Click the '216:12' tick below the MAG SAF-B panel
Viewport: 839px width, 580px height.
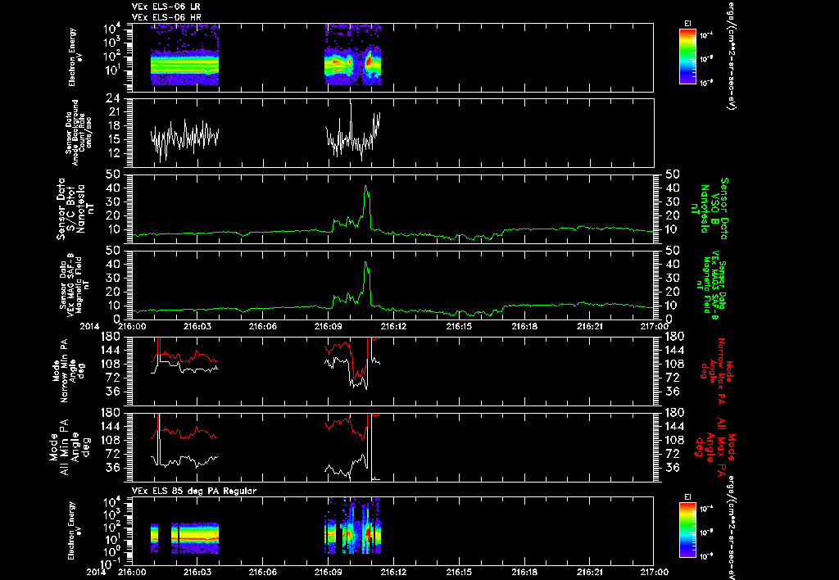(x=394, y=326)
